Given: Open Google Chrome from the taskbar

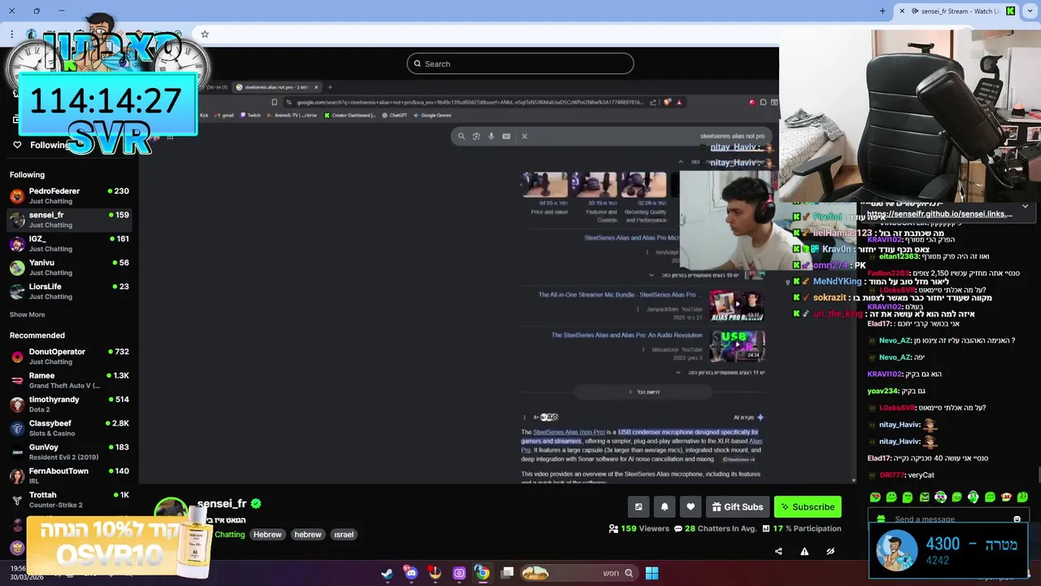Looking at the screenshot, I should click(482, 573).
